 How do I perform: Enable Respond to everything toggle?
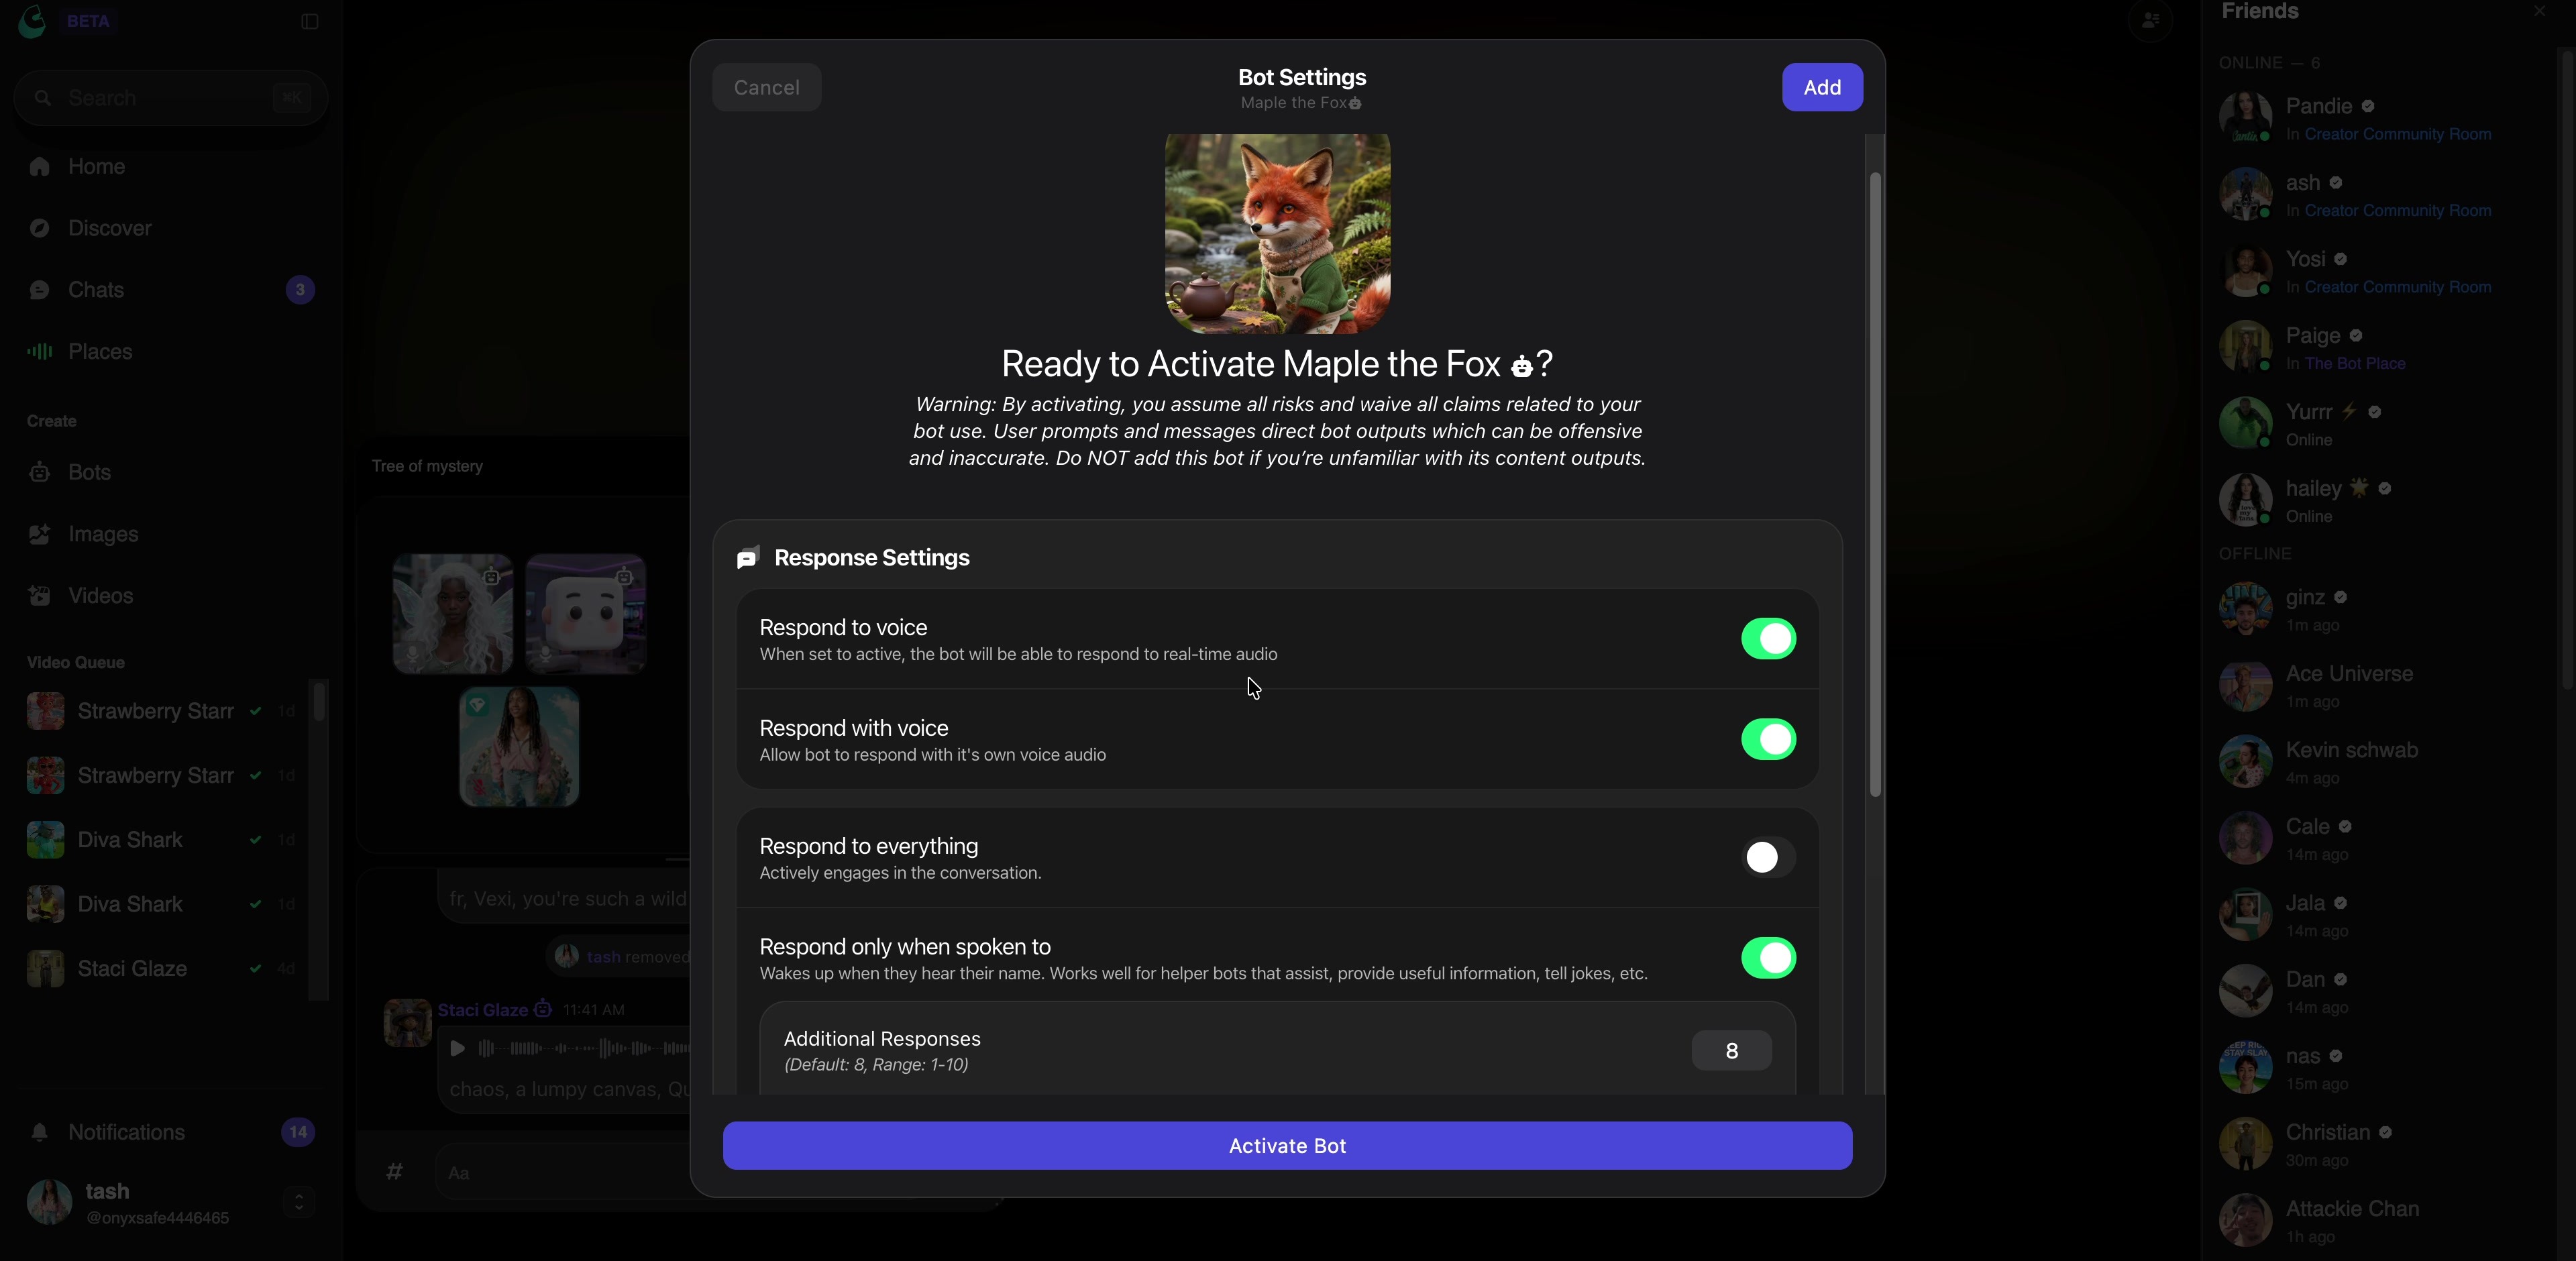1768,858
